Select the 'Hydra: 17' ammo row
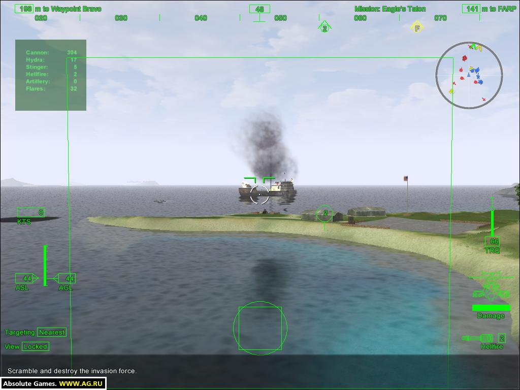The height and width of the screenshot is (390, 520). 51,60
